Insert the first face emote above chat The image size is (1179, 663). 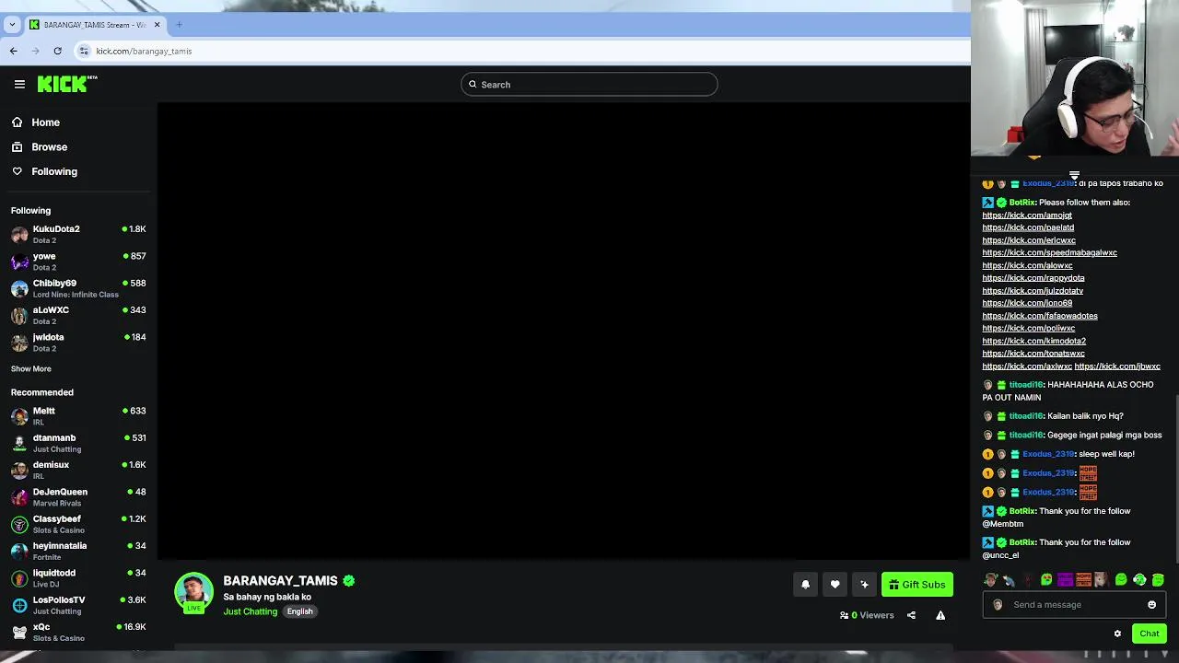pyautogui.click(x=990, y=580)
